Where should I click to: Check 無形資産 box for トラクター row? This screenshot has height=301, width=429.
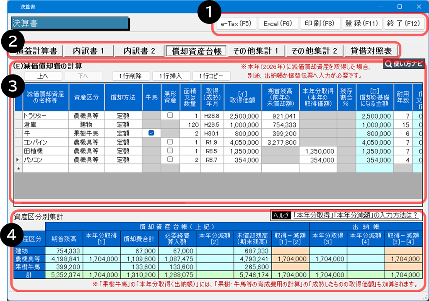click(170, 115)
